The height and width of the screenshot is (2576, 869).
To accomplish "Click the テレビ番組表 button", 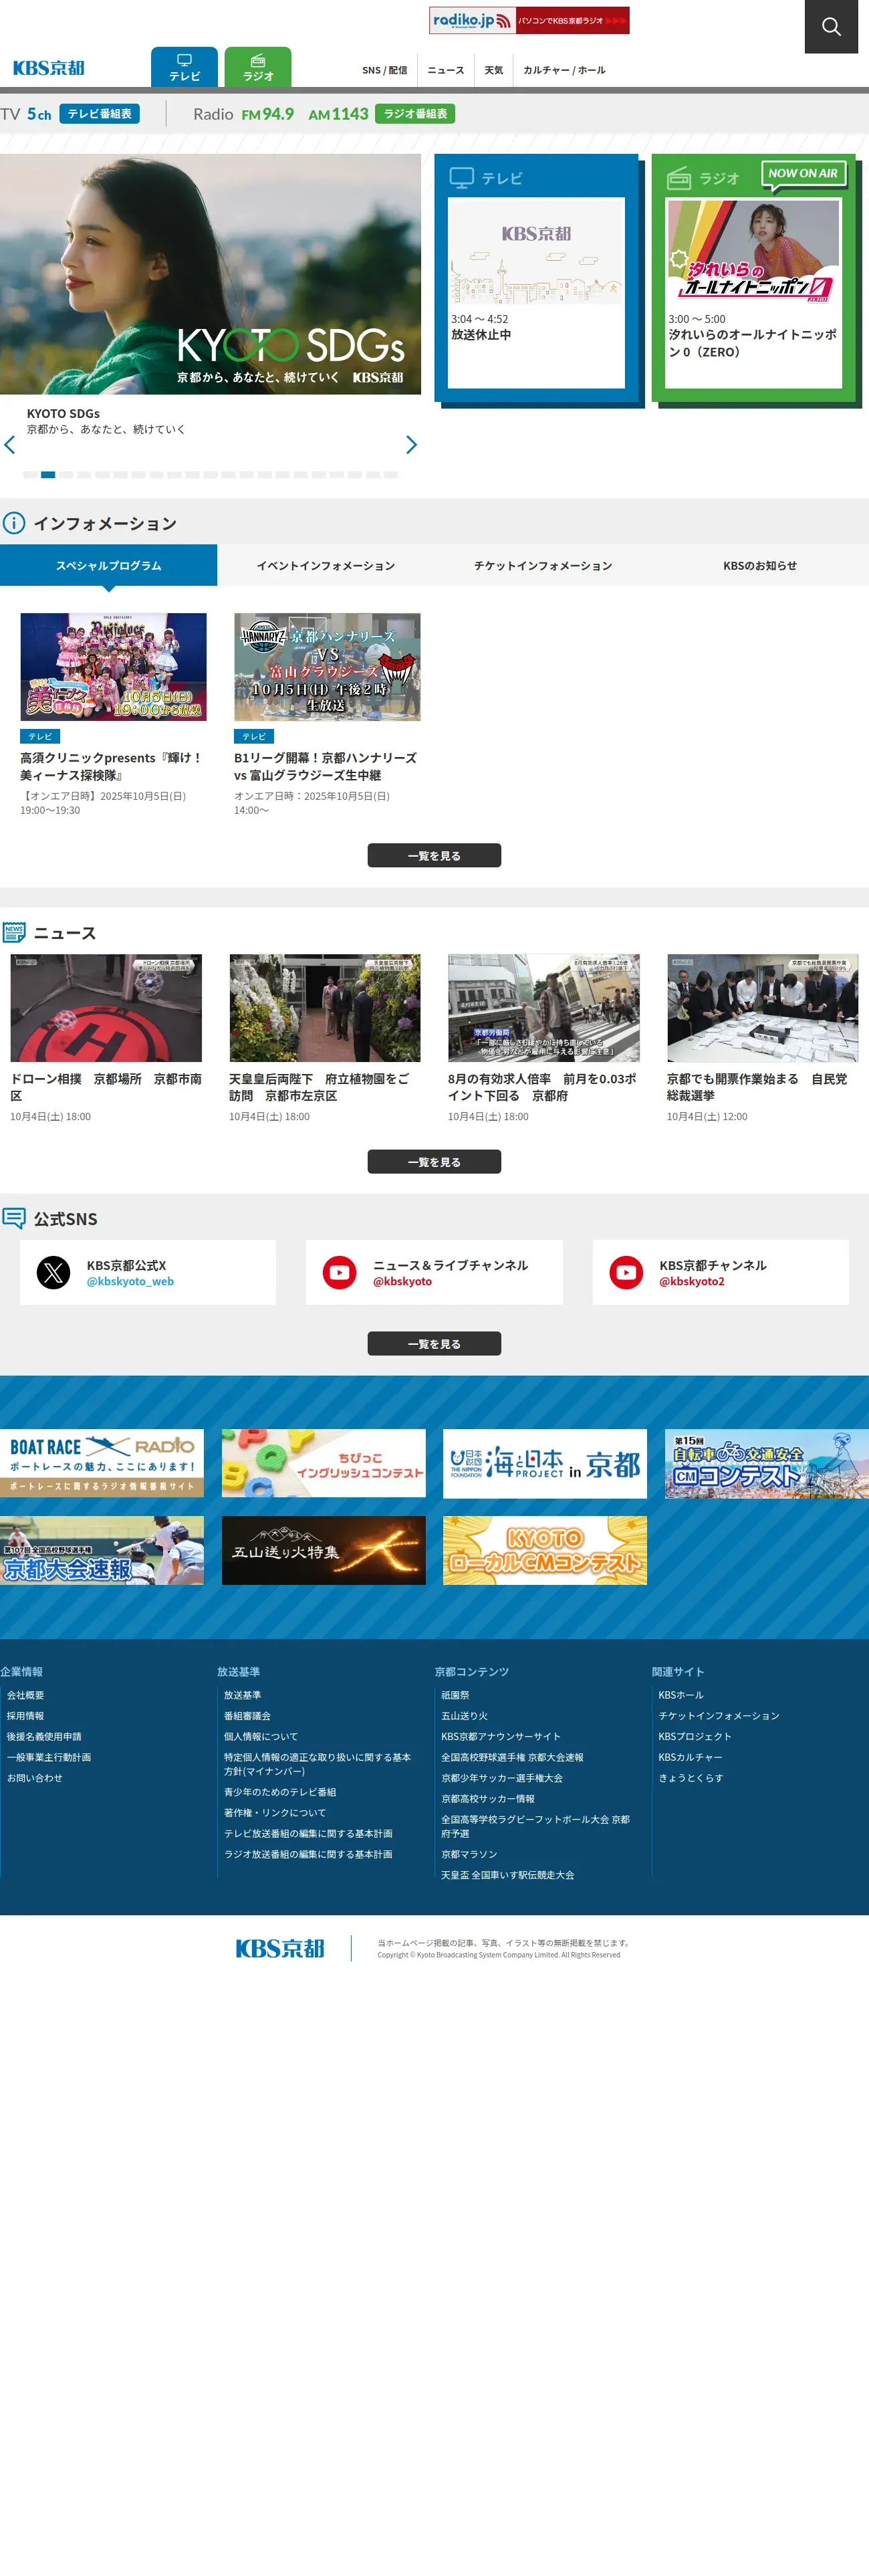I will [x=99, y=114].
